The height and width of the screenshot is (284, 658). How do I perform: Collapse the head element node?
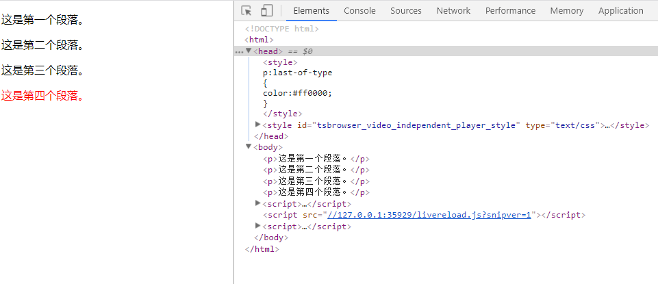tap(249, 51)
